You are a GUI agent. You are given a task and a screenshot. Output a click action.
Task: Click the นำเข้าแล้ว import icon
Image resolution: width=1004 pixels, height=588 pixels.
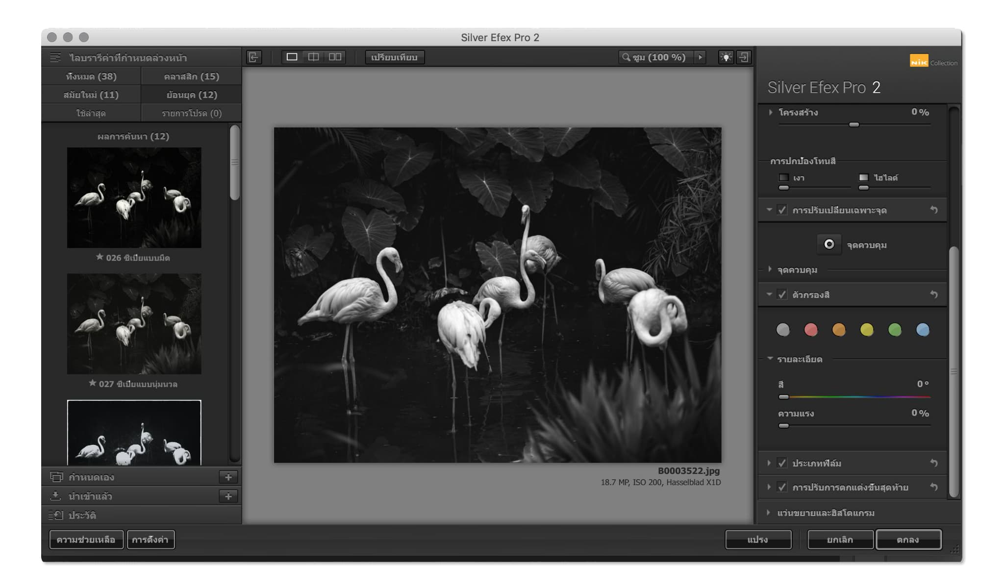click(x=56, y=496)
